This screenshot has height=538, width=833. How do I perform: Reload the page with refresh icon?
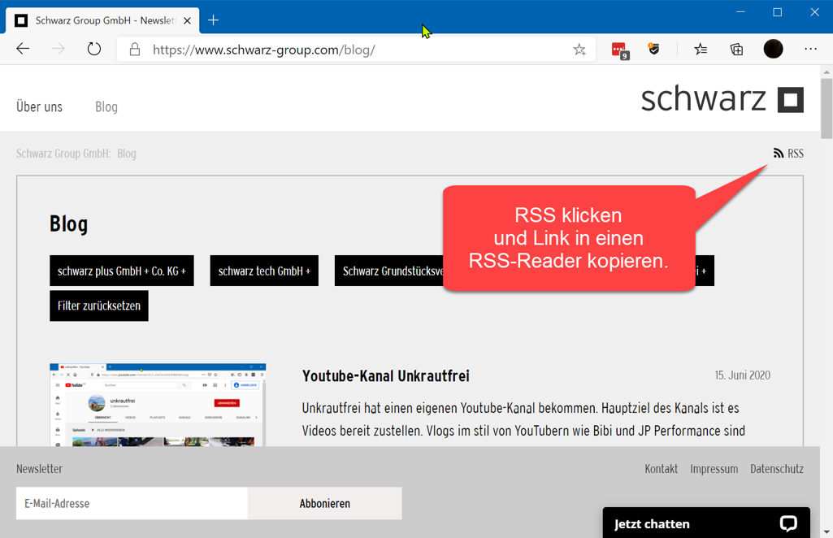[x=94, y=50]
